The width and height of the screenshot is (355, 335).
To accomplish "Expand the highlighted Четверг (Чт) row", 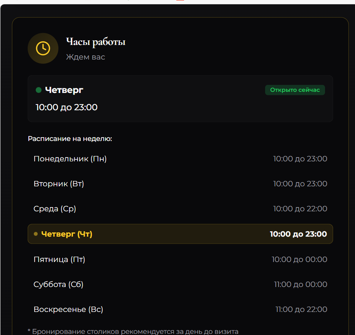I will [180, 234].
